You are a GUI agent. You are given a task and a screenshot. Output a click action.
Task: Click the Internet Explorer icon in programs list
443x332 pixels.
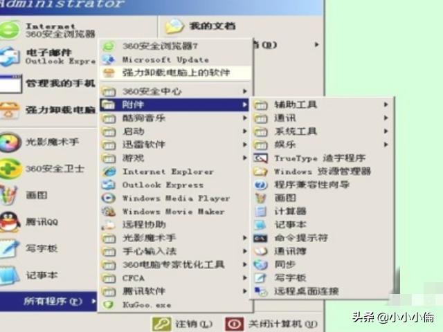coord(109,172)
